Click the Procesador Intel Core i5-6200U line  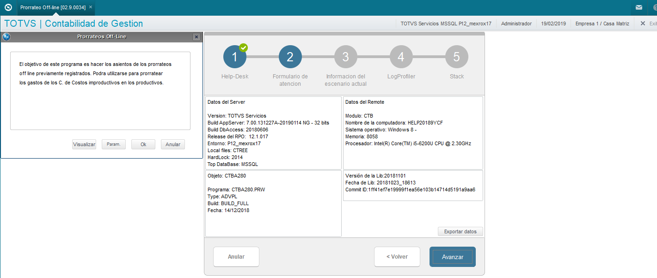[408, 143]
